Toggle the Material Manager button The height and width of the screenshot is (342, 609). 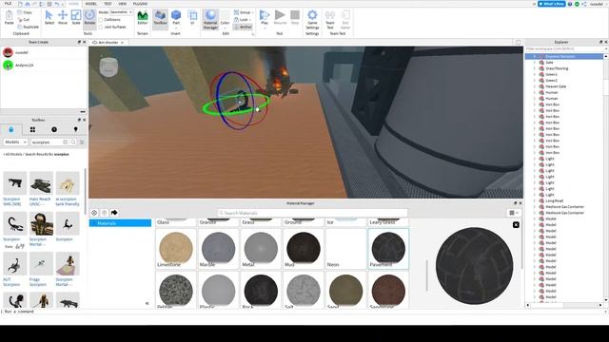[x=210, y=19]
